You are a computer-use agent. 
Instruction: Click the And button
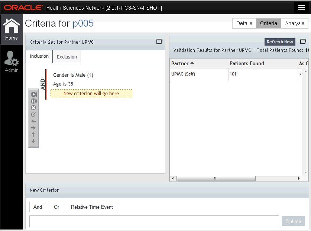click(38, 207)
